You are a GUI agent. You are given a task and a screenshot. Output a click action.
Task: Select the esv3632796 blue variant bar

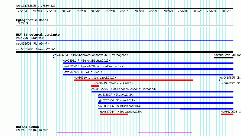pyautogui.click(x=162, y=92)
